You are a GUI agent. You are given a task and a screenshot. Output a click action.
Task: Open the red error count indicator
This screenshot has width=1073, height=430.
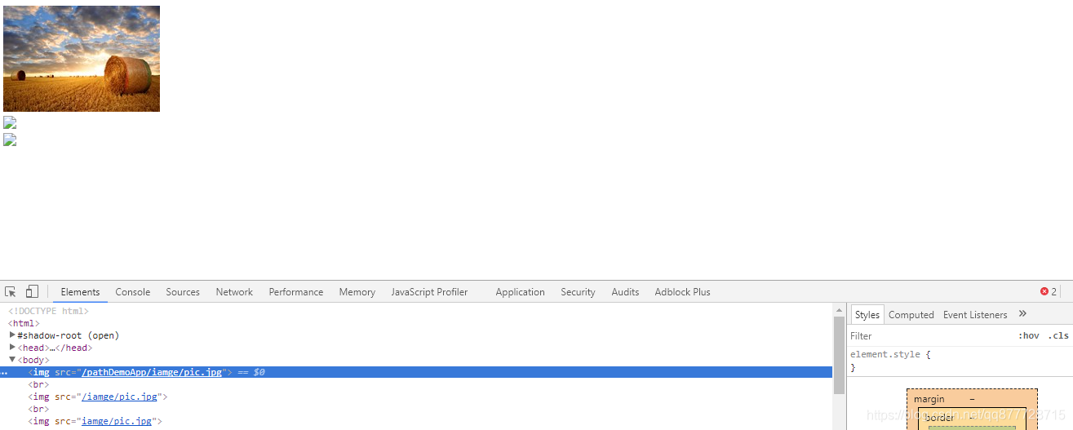1049,292
